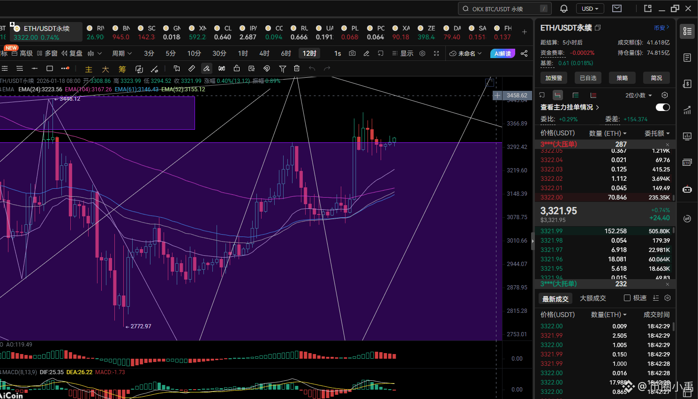Open the 数量 (ETH) order book unit dropdown
Viewport: 698px width, 399px height.
click(x=608, y=133)
